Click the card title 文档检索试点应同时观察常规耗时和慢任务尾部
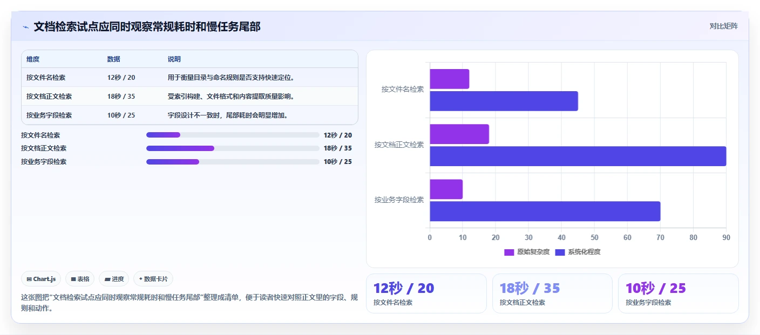This screenshot has height=335, width=760. point(147,26)
